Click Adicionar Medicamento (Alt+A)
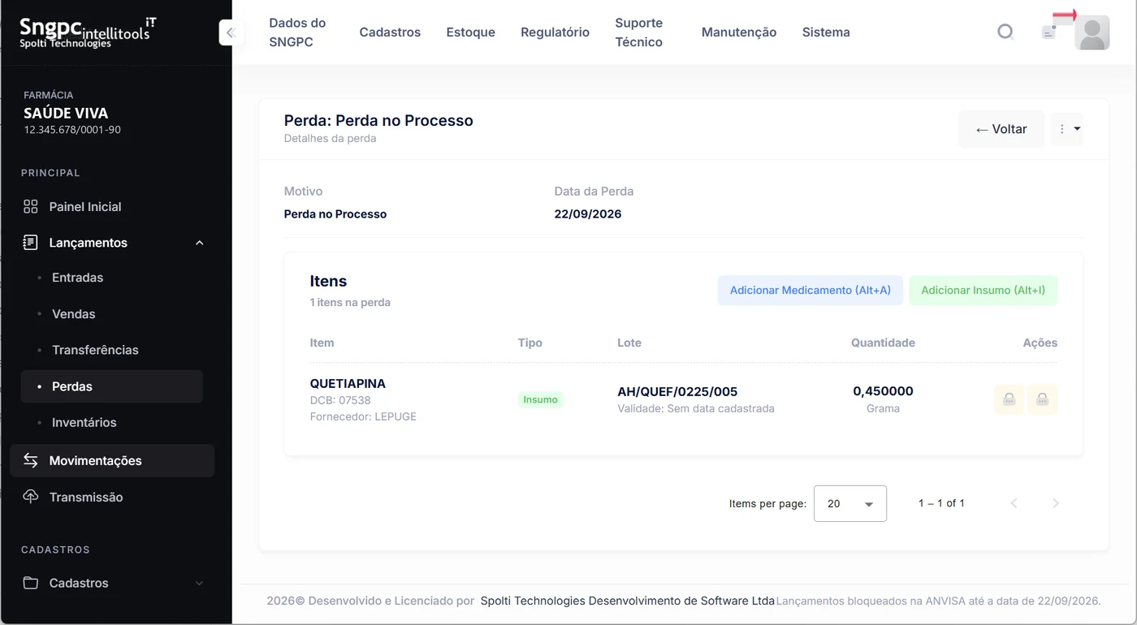Viewport: 1137px width, 625px height. [x=811, y=290]
